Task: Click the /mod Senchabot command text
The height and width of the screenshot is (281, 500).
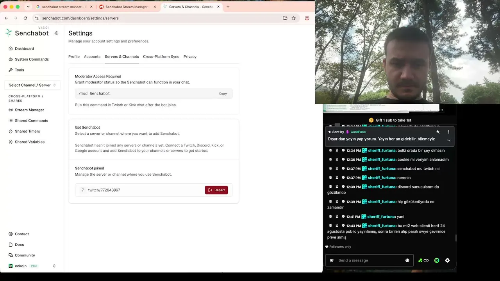Action: (94, 94)
